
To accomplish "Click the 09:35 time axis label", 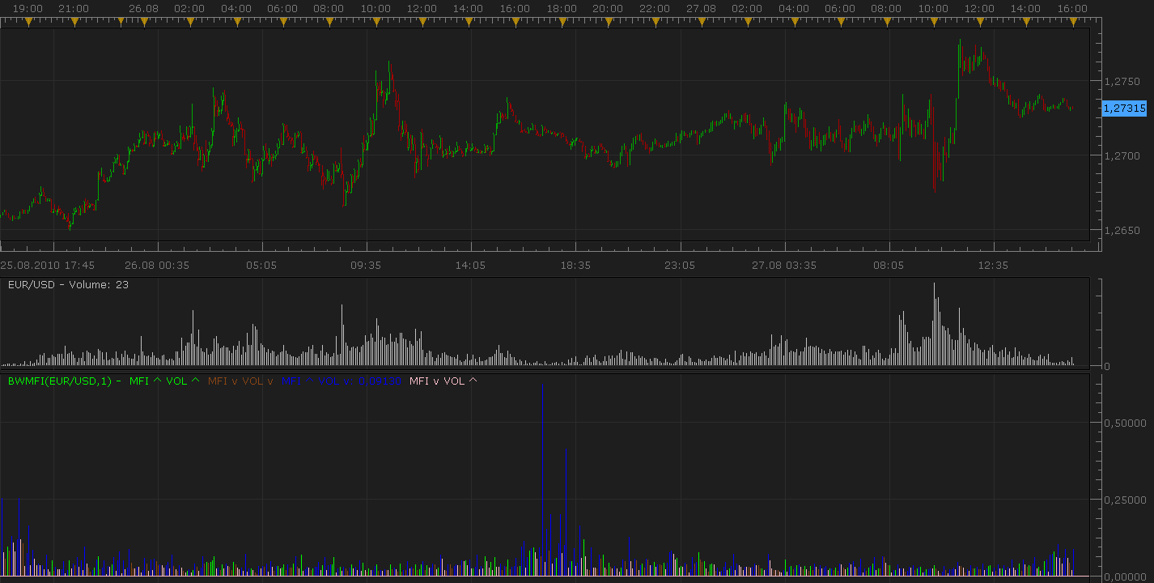I will (366, 265).
